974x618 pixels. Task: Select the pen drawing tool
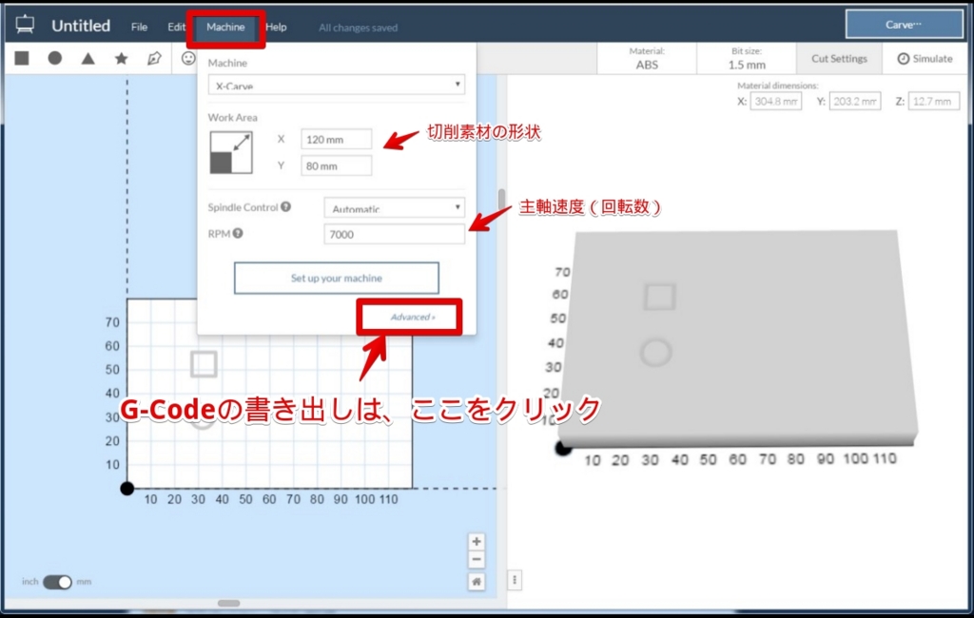coord(154,58)
